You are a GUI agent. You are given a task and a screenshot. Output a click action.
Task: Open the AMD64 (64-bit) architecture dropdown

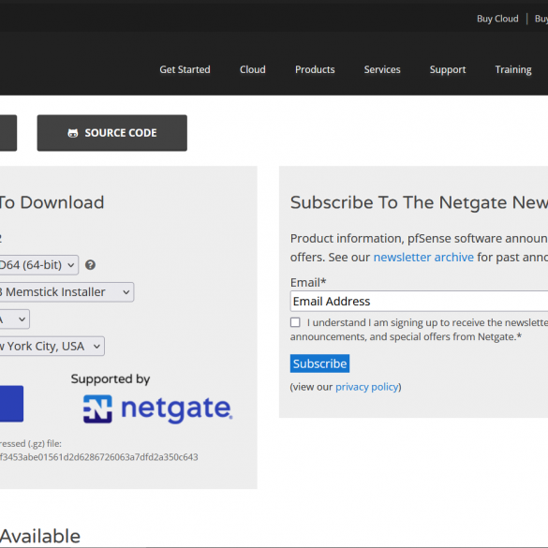[x=38, y=265]
